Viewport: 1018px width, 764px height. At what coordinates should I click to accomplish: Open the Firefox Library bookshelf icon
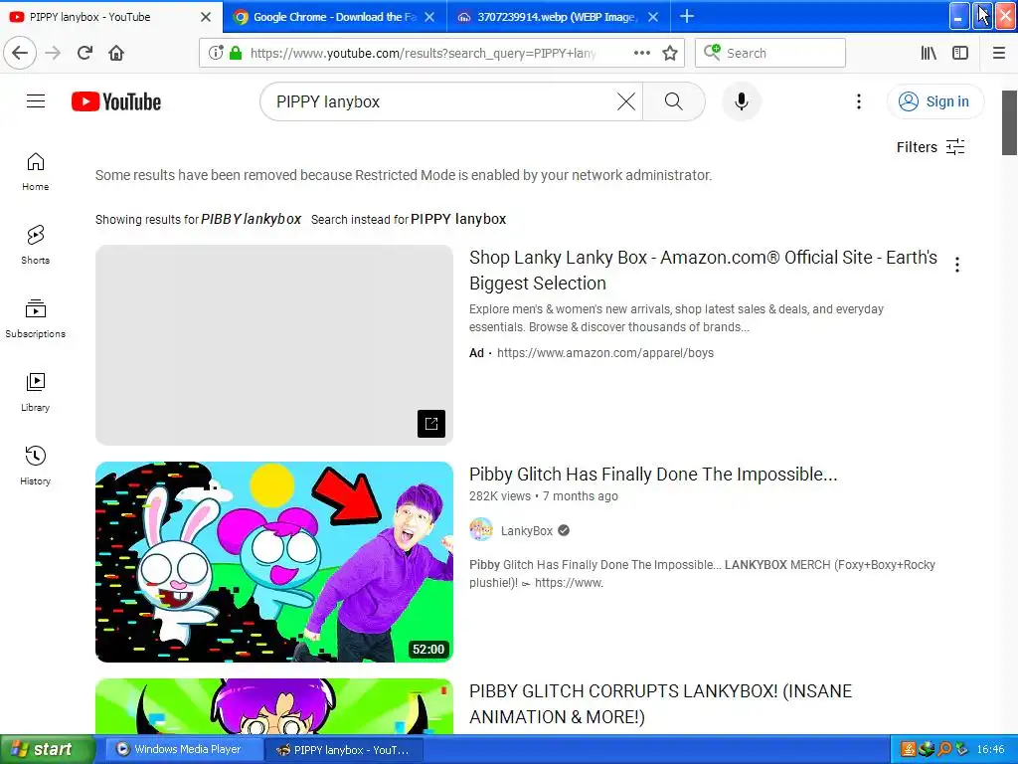tap(929, 53)
